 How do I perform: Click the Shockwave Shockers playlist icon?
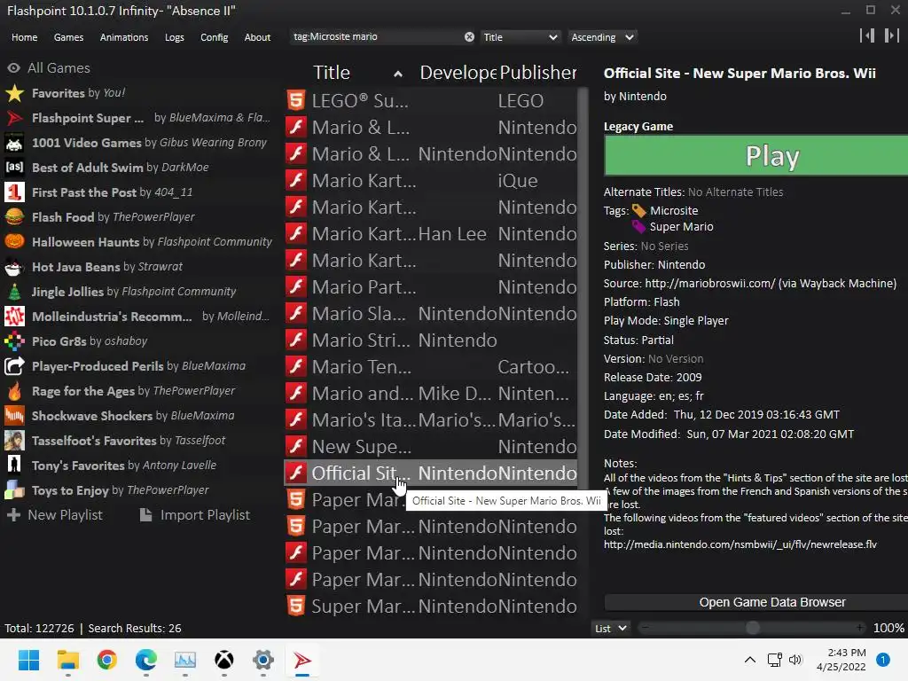coord(14,416)
